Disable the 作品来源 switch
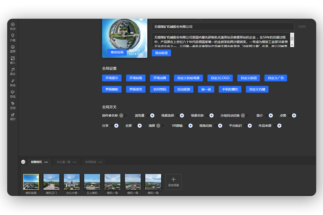Screen dimensions: 323x215 tap(277, 126)
